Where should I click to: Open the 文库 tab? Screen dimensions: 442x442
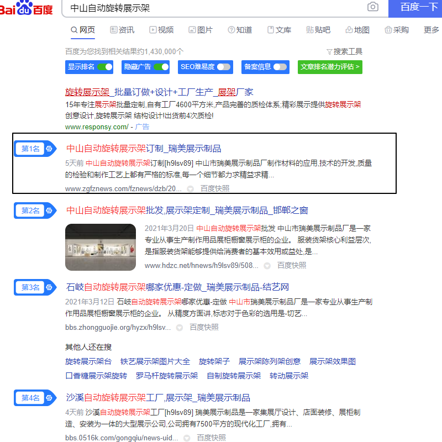[x=279, y=30]
